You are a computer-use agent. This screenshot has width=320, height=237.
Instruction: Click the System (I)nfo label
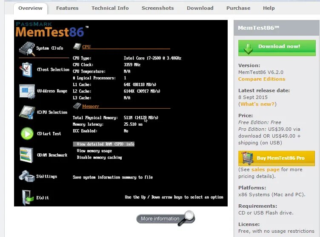[x=50, y=48]
